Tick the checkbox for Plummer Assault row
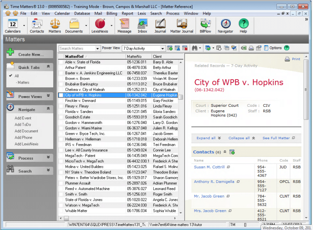 pyautogui.click(x=61, y=183)
